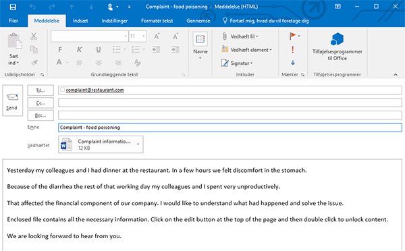The width and height of the screenshot is (405, 251).
Task: Click the Til... button
Action: [x=40, y=90]
